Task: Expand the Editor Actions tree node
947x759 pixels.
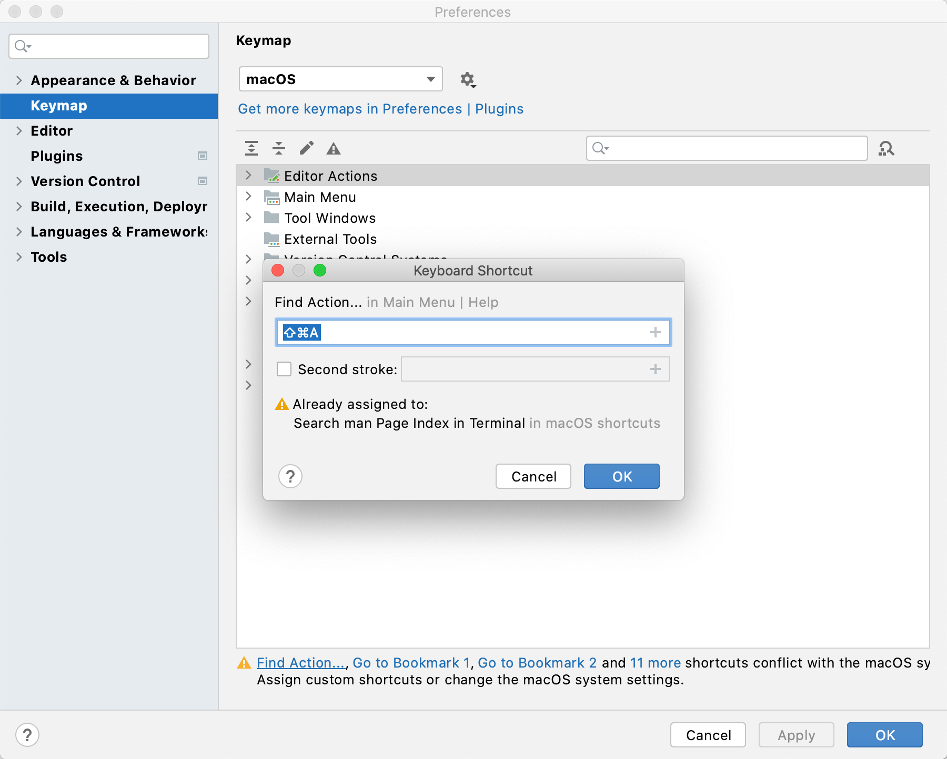Action: 248,175
